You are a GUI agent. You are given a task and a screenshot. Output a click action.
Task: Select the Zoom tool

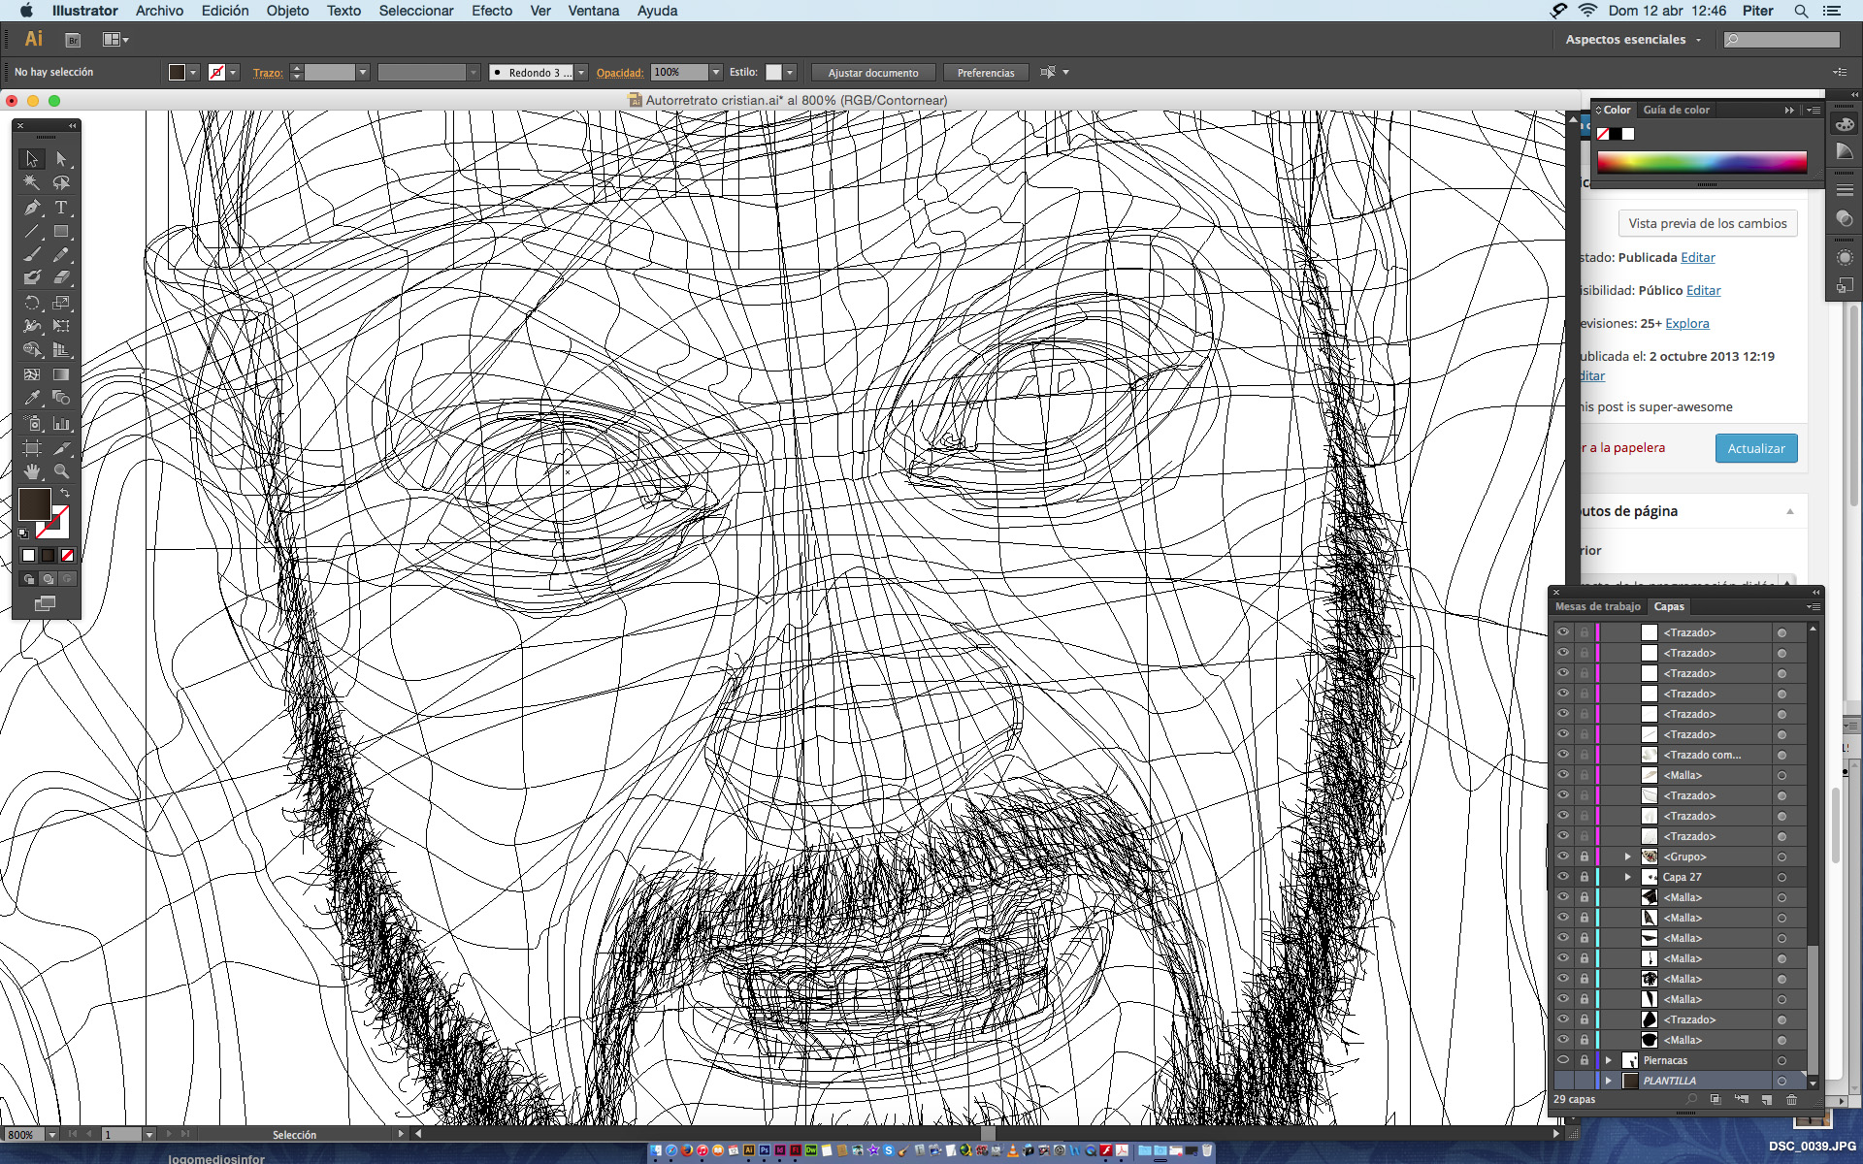(x=61, y=471)
